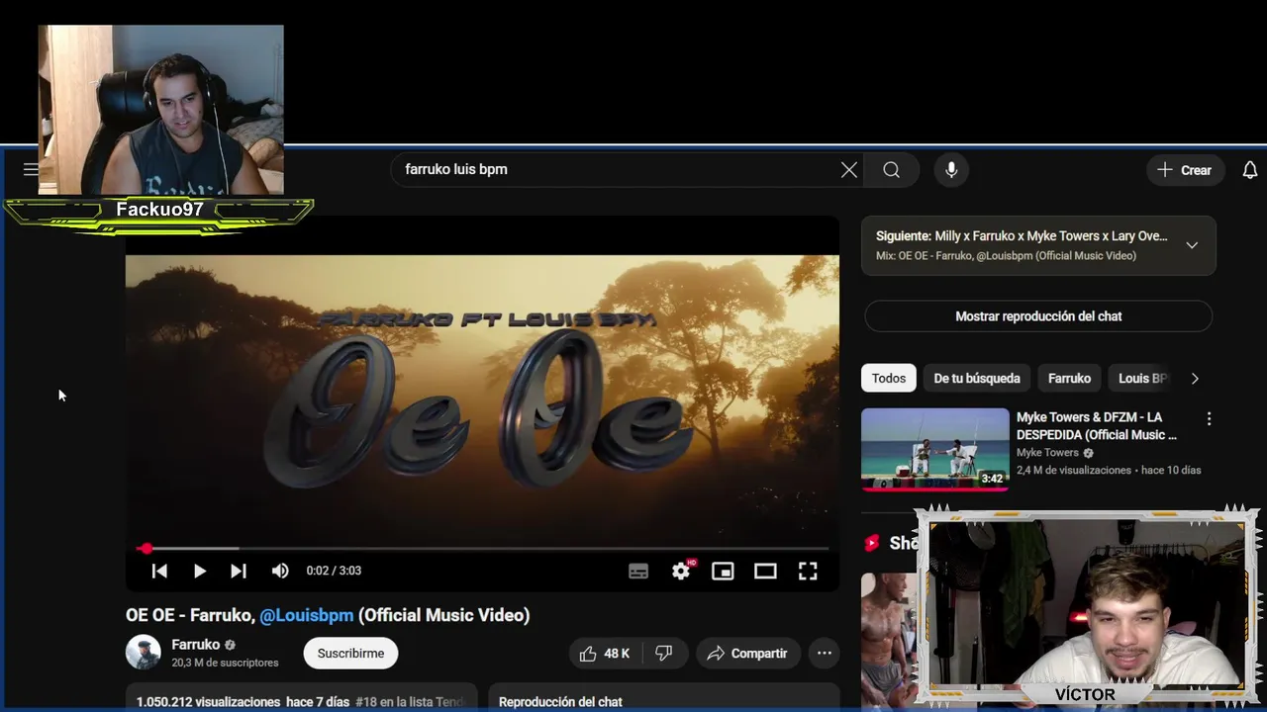The height and width of the screenshot is (712, 1267).
Task: Show more filter chips with the right arrow
Action: pyautogui.click(x=1195, y=379)
